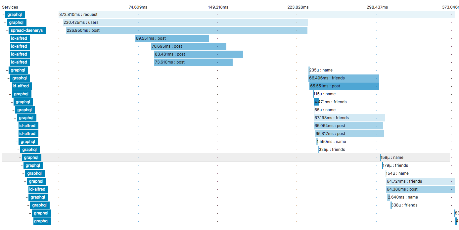This screenshot has height=230, width=459.
Task: Click the graphql label for the 338µ friends span
Action: point(40,205)
